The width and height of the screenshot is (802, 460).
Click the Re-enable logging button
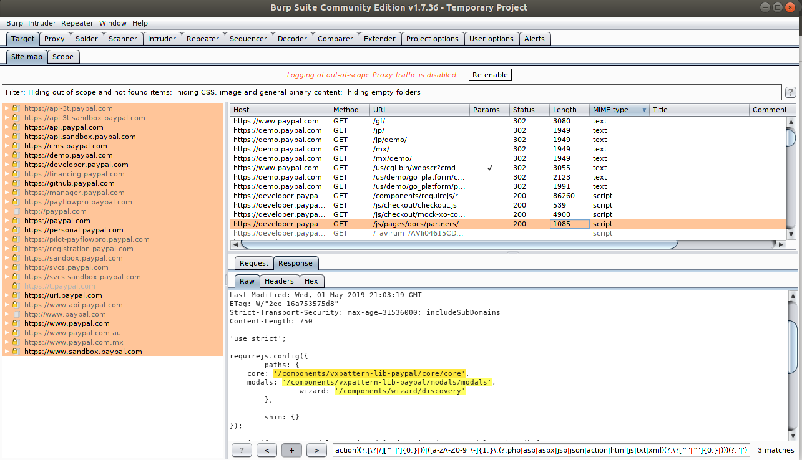[x=490, y=75]
